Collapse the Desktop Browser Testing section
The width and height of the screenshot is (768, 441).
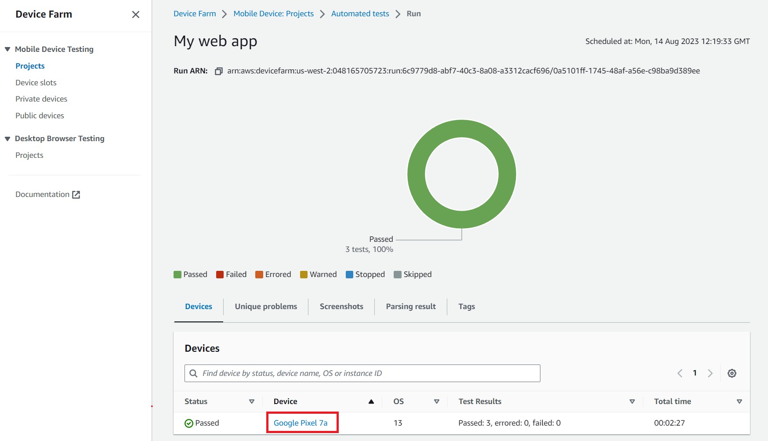point(7,139)
